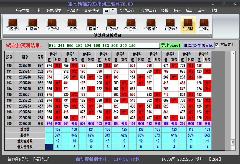Click the 参考5 column header

pos(120,54)
